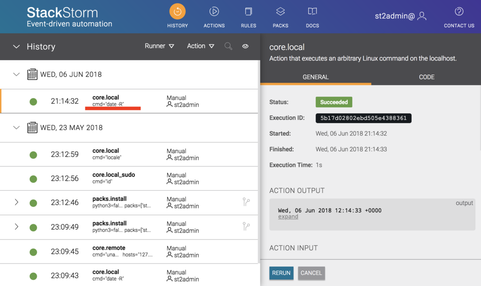
Task: Open the Actions play icon
Action: (214, 12)
